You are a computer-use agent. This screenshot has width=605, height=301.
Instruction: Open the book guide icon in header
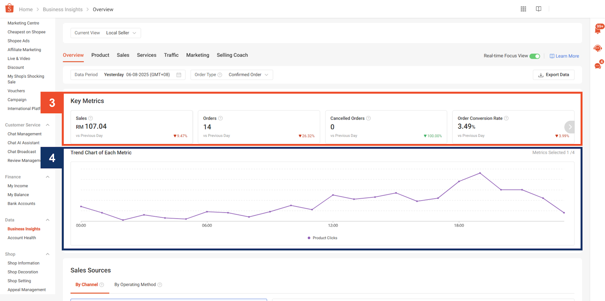(538, 9)
